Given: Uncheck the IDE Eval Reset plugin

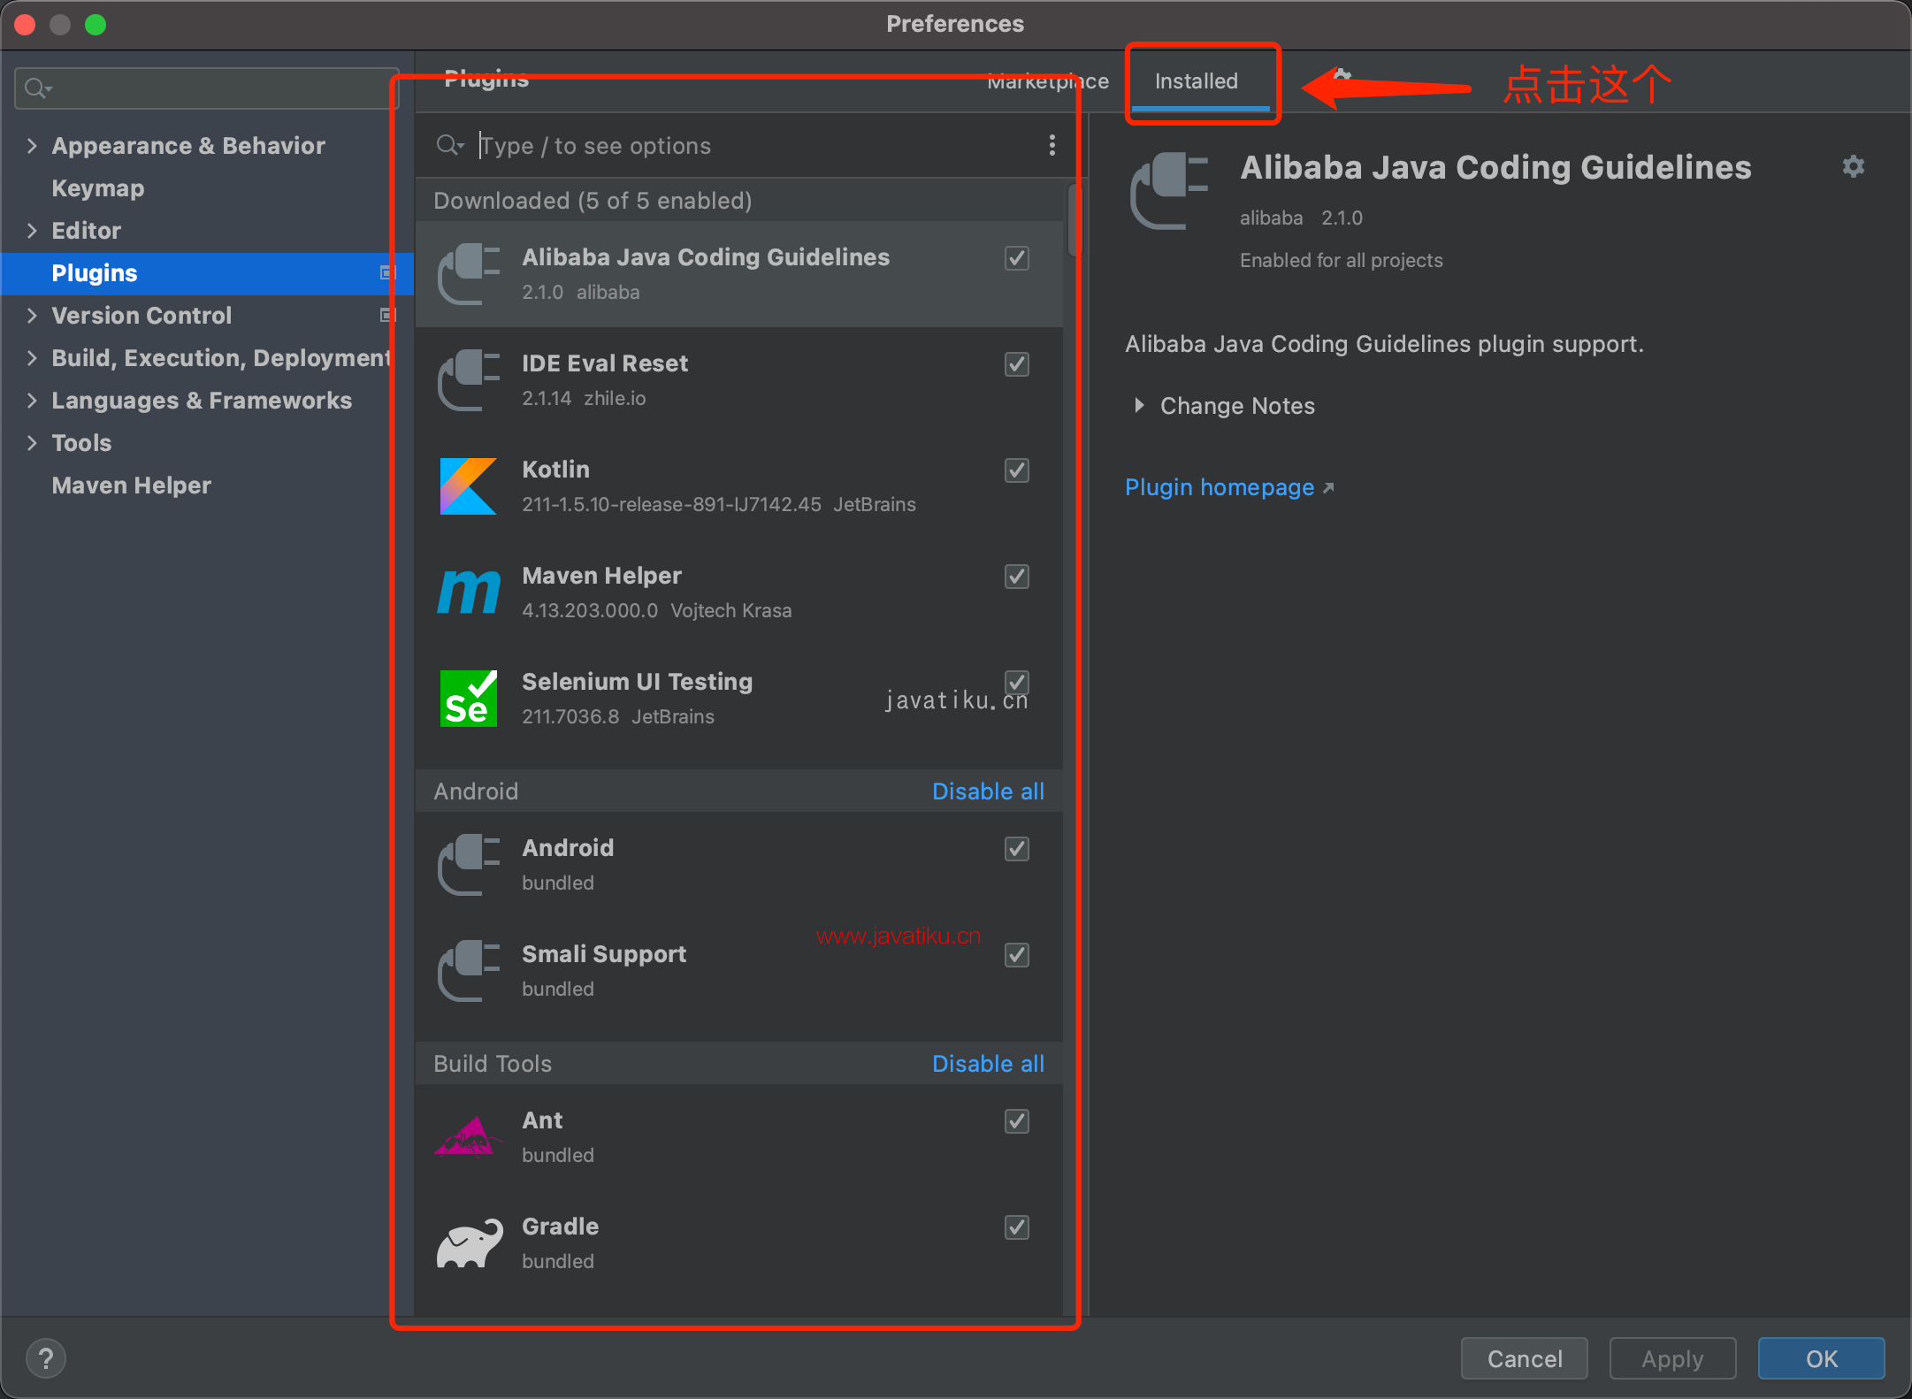Looking at the screenshot, I should [1017, 363].
